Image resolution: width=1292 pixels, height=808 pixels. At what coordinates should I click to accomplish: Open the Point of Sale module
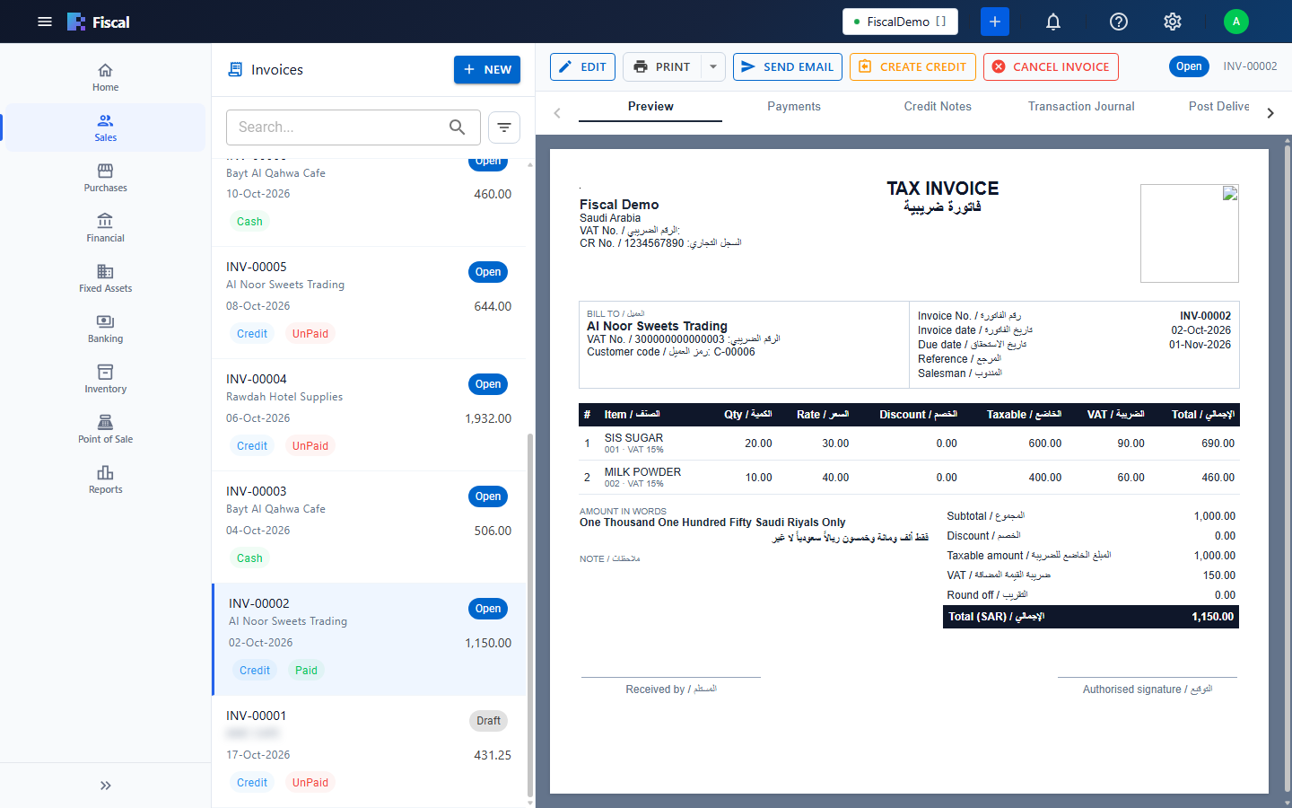(106, 429)
